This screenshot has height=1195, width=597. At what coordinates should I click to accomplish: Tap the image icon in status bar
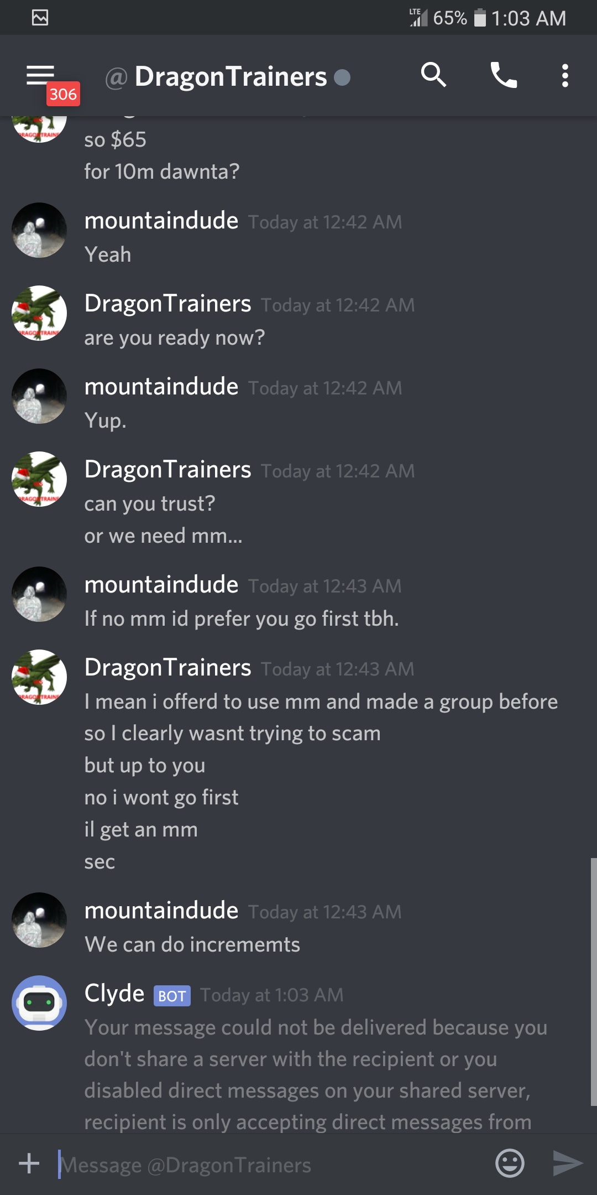tap(40, 18)
